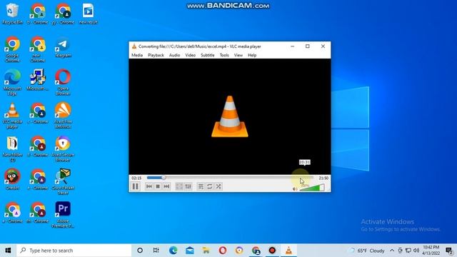The image size is (457, 257).
Task: Show extended settings in VLC
Action: coord(188,186)
